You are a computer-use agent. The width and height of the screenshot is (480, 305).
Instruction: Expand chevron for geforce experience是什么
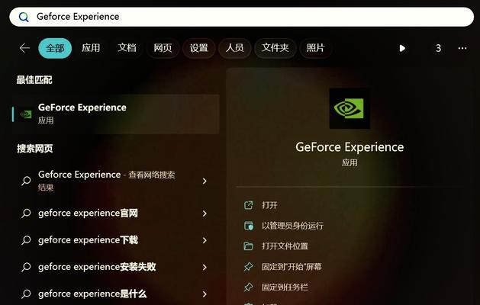(x=205, y=294)
